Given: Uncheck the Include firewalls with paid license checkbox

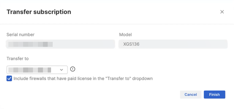Looking at the screenshot, I should [9, 78].
